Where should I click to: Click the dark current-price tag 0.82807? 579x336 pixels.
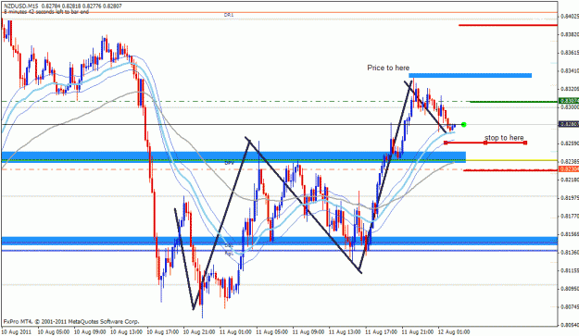(569, 124)
